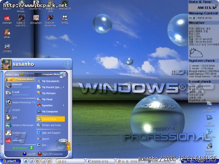
Task: Select the 배틀필드 1942 desktop shortcut
Action: tap(50, 7)
